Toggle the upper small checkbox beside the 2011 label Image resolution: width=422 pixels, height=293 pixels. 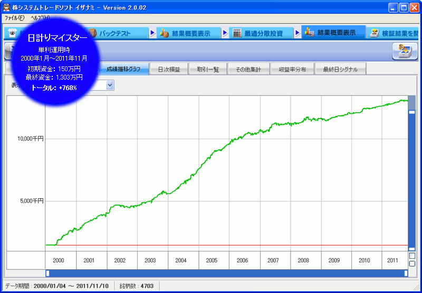[x=412, y=256]
